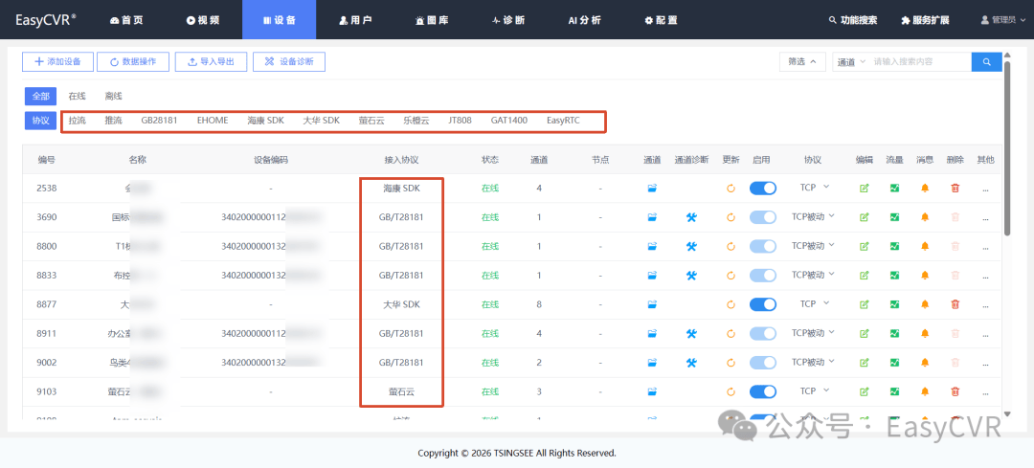The image size is (1034, 468).
Task: Toggle enable switch for device 8833
Action: (x=763, y=275)
